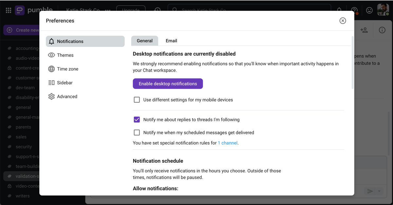Check notify when scheduled messages delivered

tap(137, 133)
